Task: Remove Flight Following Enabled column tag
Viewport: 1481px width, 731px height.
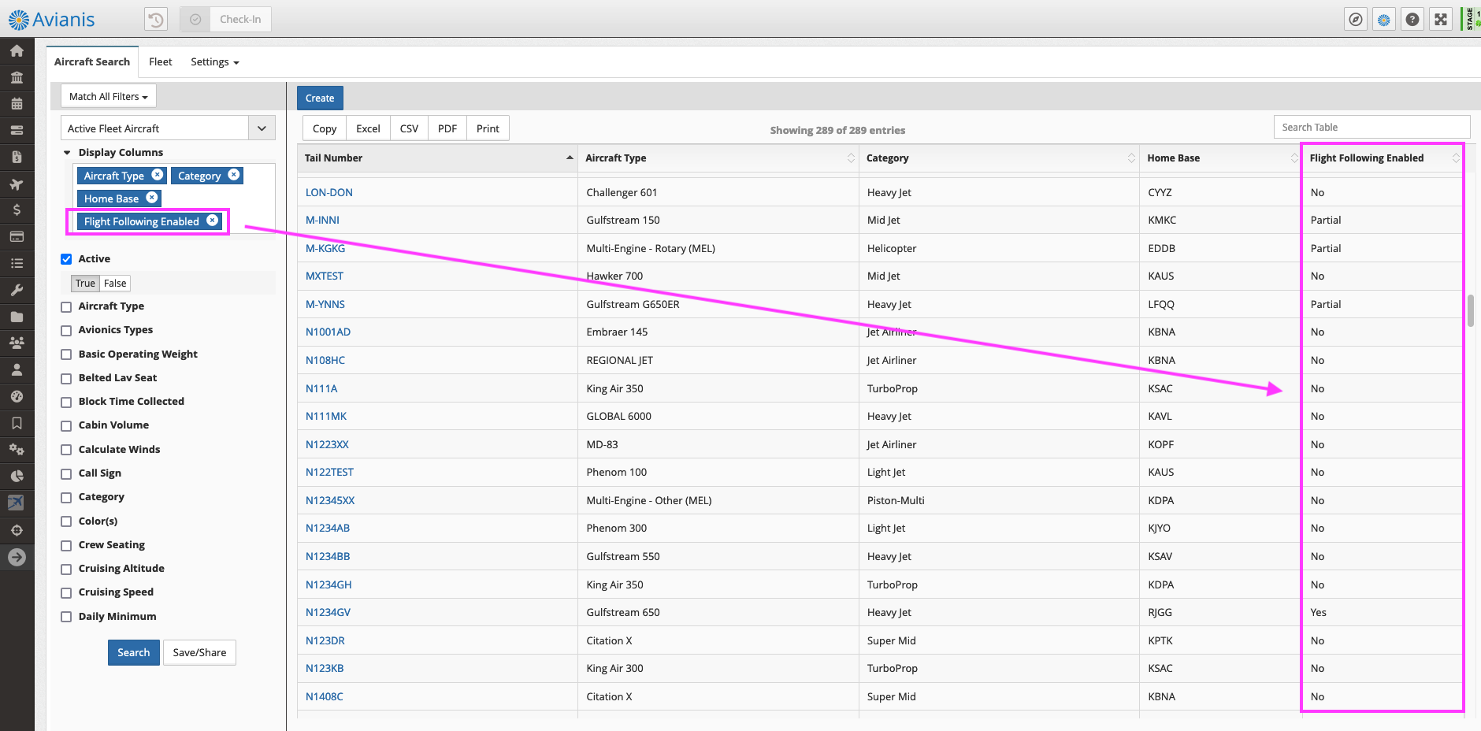Action: click(x=213, y=221)
